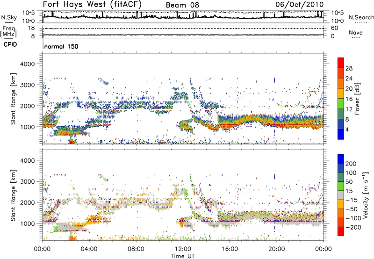Click the '28' tick on the power scale
This screenshot has width=374, height=259.
[349, 68]
